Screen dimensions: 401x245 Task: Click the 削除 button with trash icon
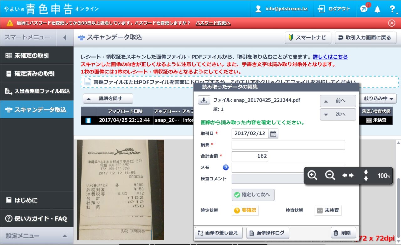(343, 233)
